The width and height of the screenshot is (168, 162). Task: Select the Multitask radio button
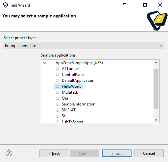coord(58,92)
